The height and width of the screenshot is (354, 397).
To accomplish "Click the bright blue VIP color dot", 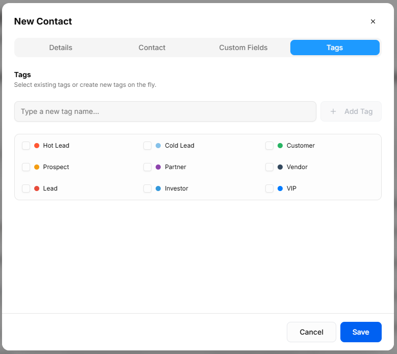I will click(280, 188).
